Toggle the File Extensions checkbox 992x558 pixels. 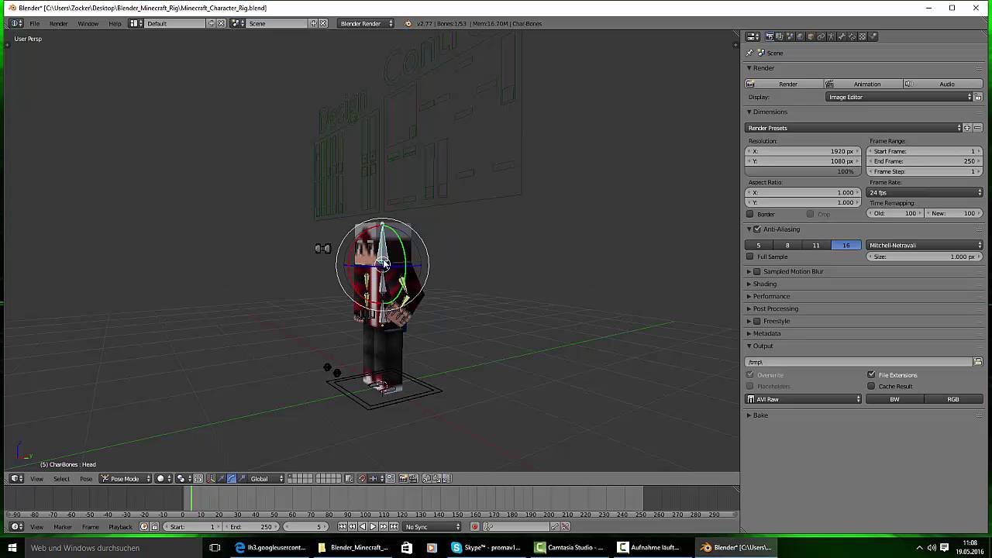pyautogui.click(x=871, y=375)
